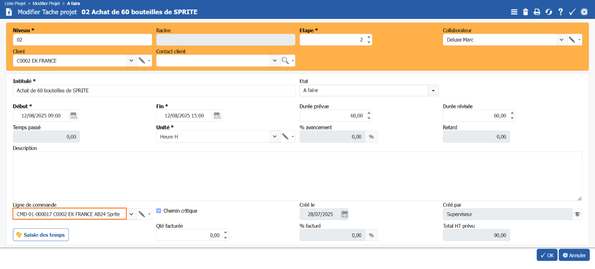Click the Saisie des temps button

coord(41,235)
